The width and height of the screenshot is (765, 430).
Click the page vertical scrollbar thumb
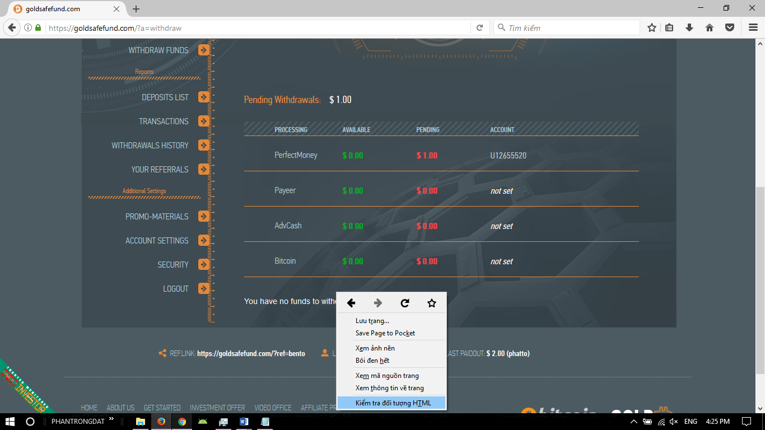click(x=760, y=280)
